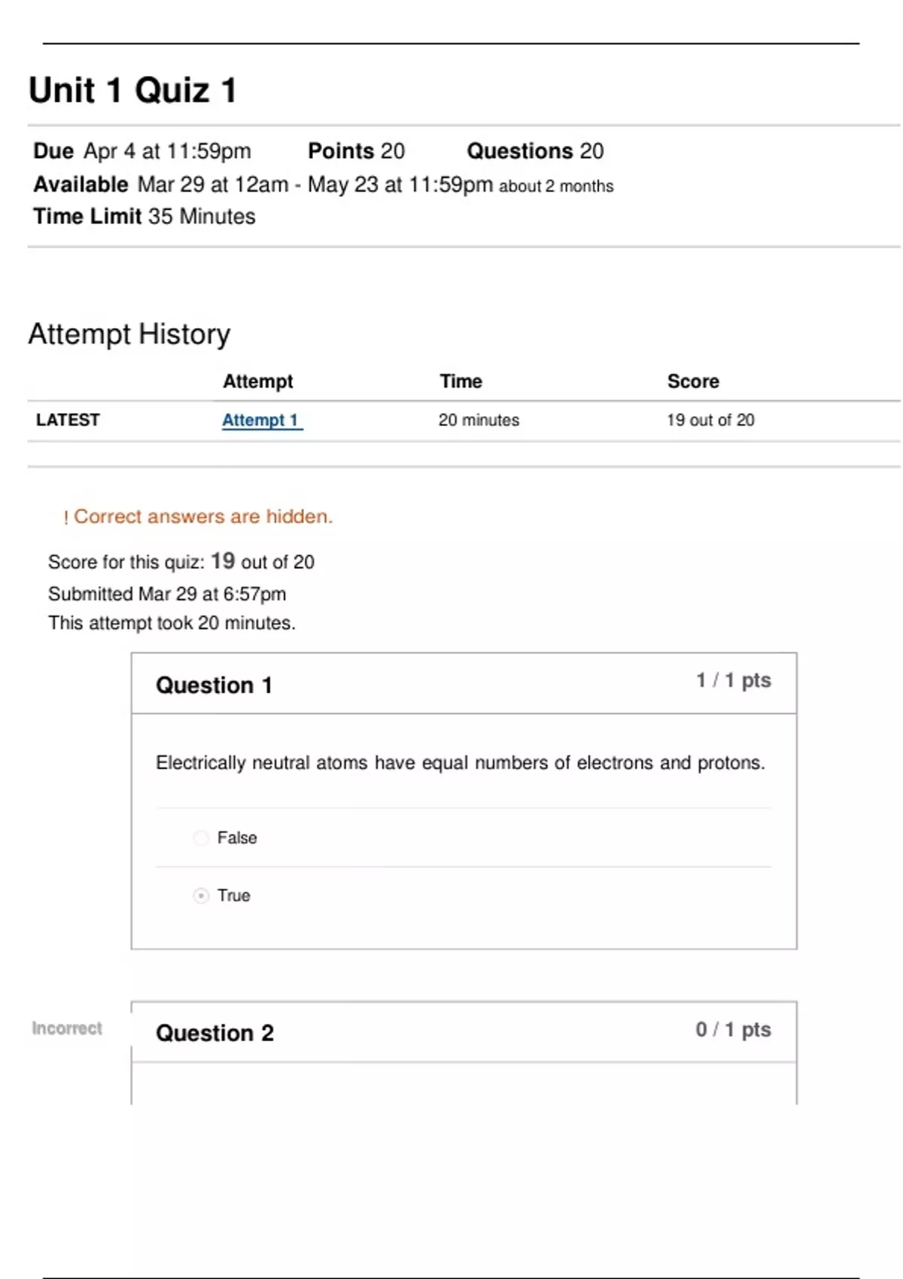This screenshot has width=903, height=1279.
Task: Click the LATEST row label
Action: coord(68,420)
